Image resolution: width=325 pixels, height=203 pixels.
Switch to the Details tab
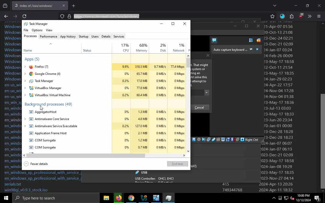[x=106, y=37]
